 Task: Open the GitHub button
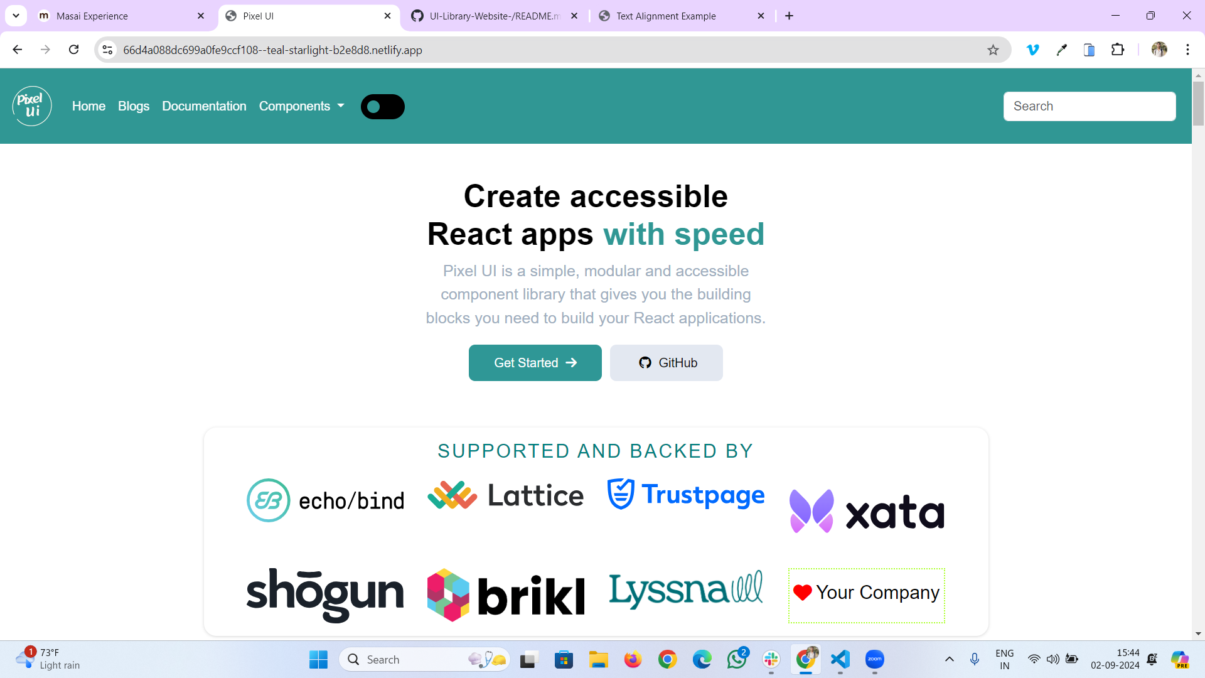click(667, 363)
